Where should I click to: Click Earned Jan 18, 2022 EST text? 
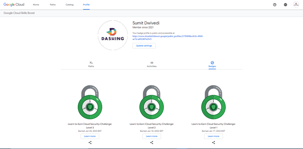pyautogui.click(x=152, y=131)
